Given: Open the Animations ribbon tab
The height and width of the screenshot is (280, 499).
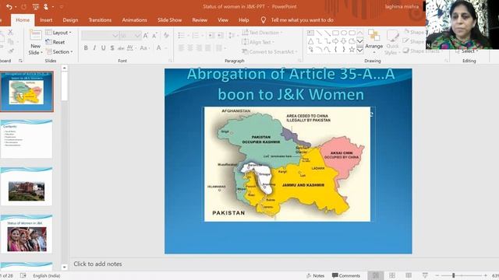Looking at the screenshot, I should (x=135, y=20).
